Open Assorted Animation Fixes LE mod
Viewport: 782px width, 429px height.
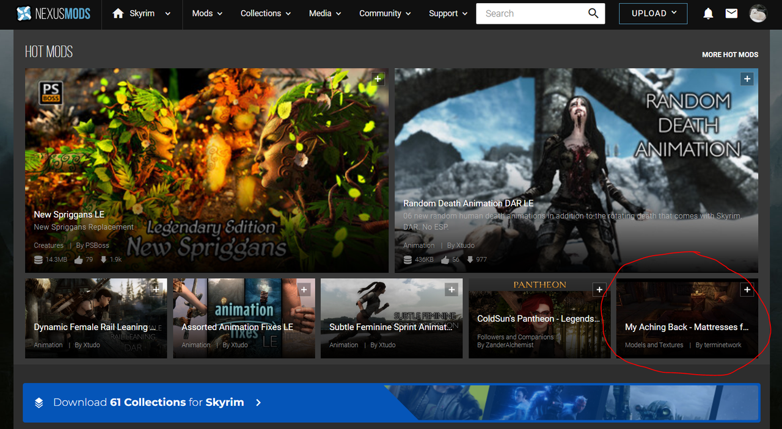[237, 327]
